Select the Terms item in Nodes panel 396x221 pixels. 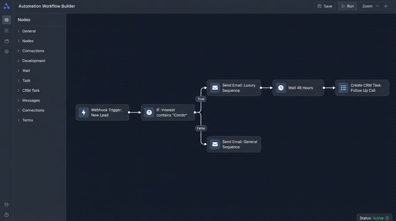point(28,120)
